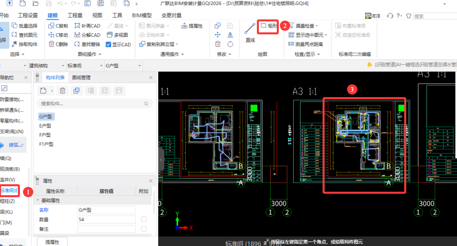The width and height of the screenshot is (457, 246).
Task: Select 批量选择 batch select tool
Action: click(24, 26)
